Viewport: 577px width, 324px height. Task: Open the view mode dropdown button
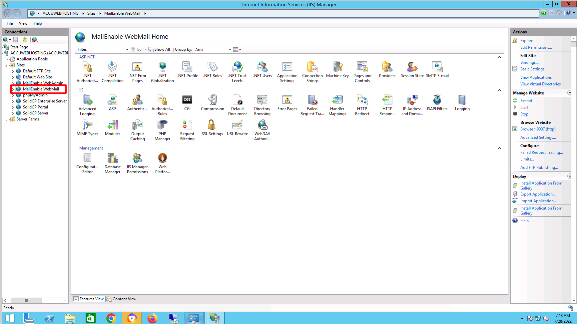click(x=237, y=49)
